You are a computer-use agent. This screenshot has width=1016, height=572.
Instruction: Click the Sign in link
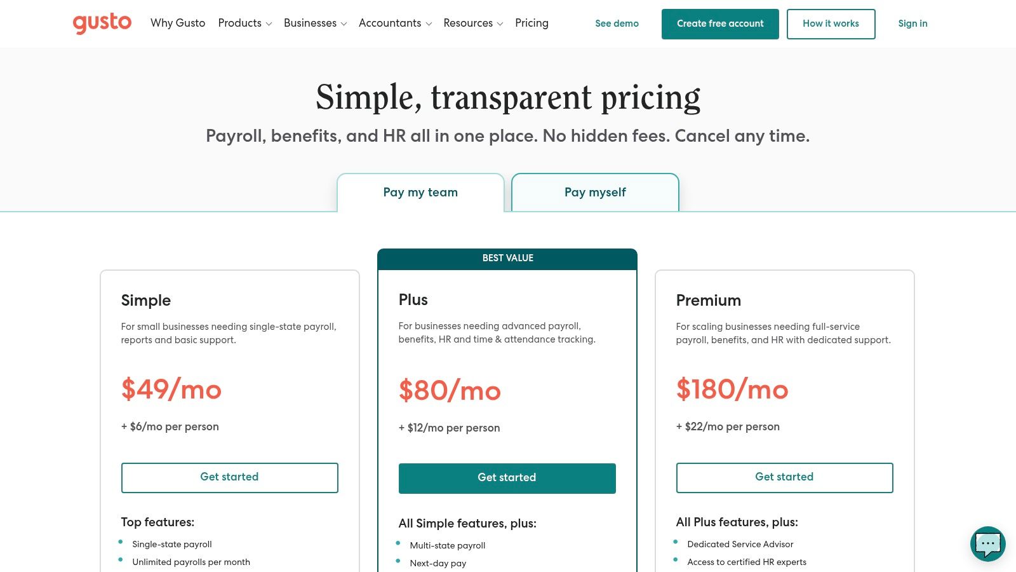pyautogui.click(x=912, y=24)
